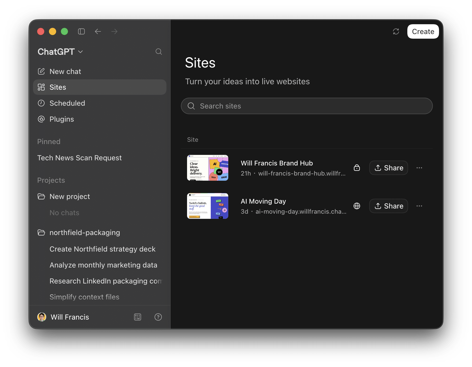Minimize window with yellow button
Image resolution: width=472 pixels, height=367 pixels.
(53, 31)
